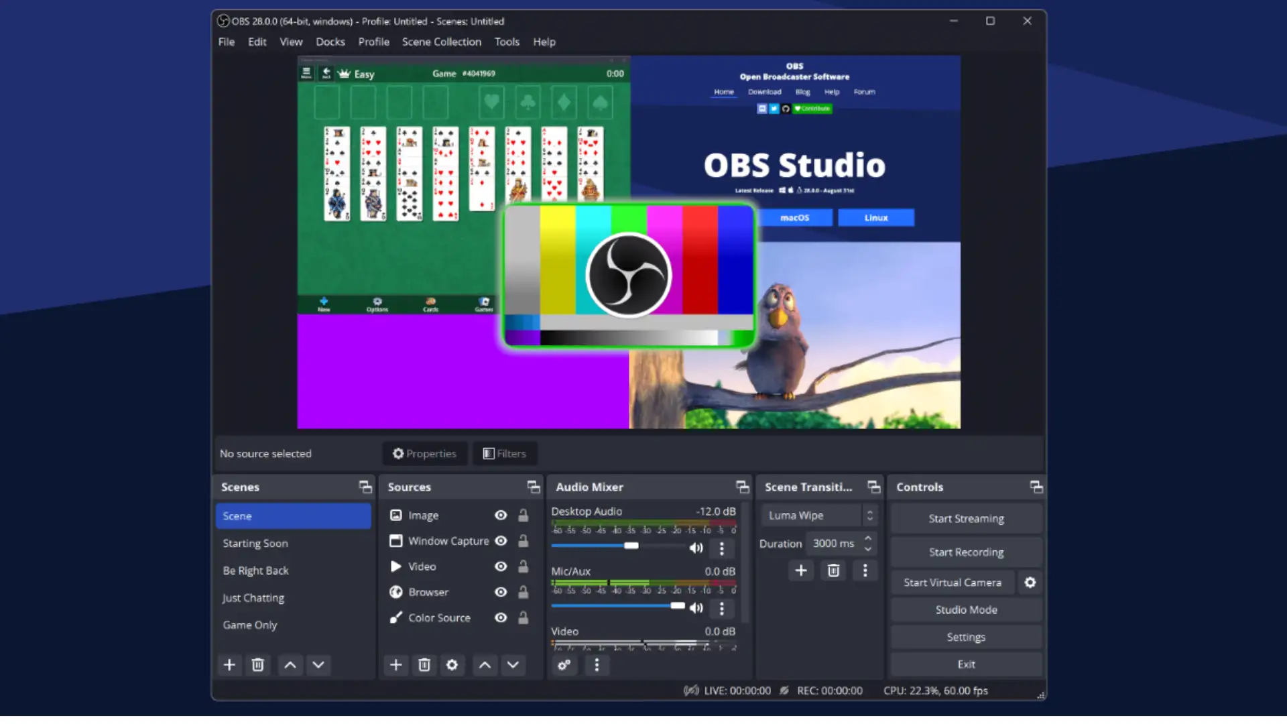Open Advanced Audio Properties gears icon

coord(564,664)
